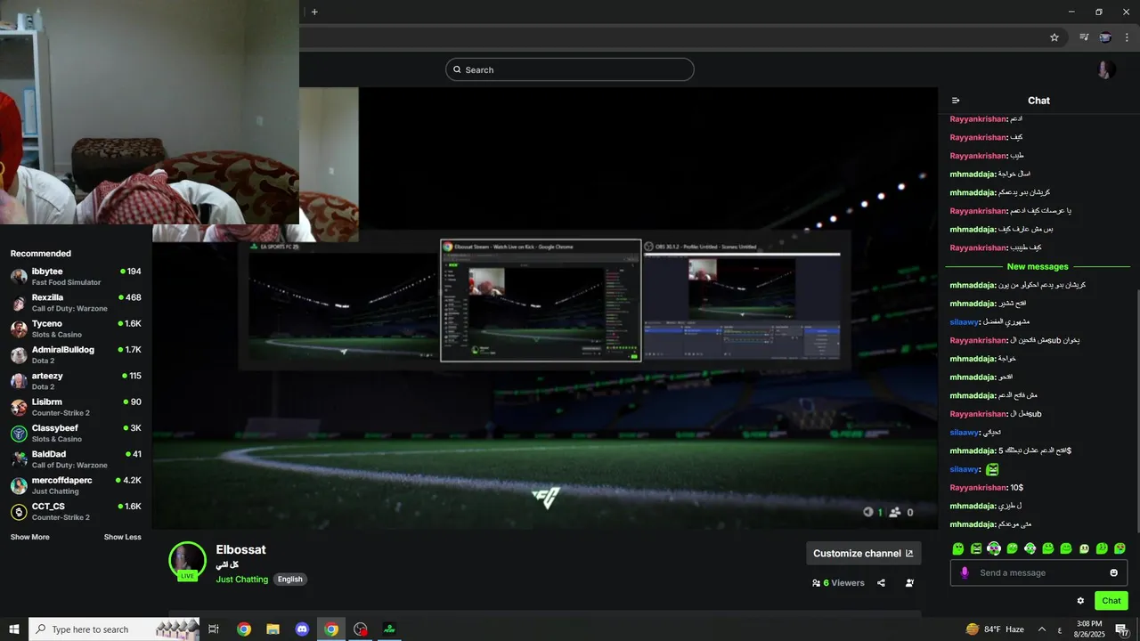Click the Windows taskbar search box
The height and width of the screenshot is (641, 1140).
pyautogui.click(x=114, y=629)
